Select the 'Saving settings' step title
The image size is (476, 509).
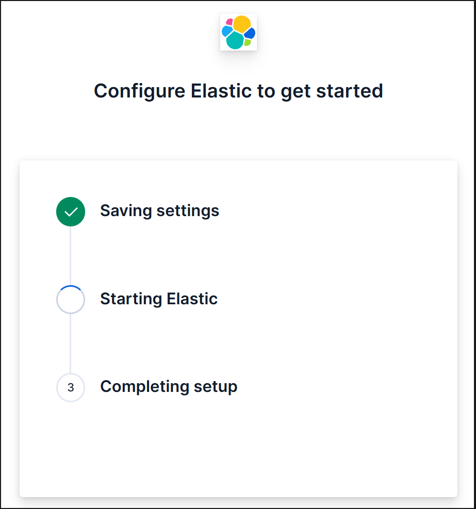click(x=159, y=211)
